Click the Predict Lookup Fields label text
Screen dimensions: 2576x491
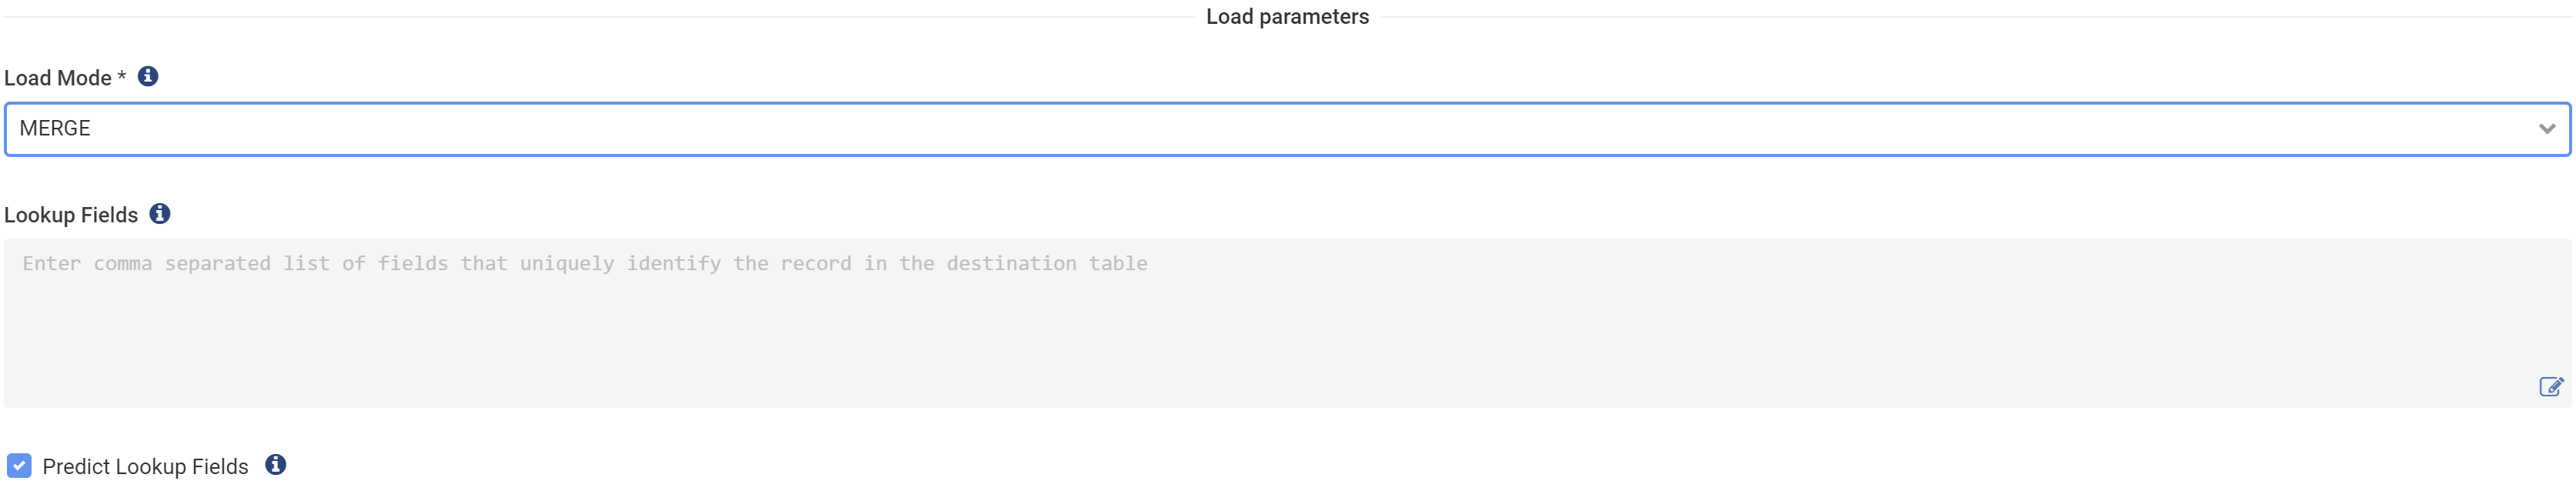145,465
